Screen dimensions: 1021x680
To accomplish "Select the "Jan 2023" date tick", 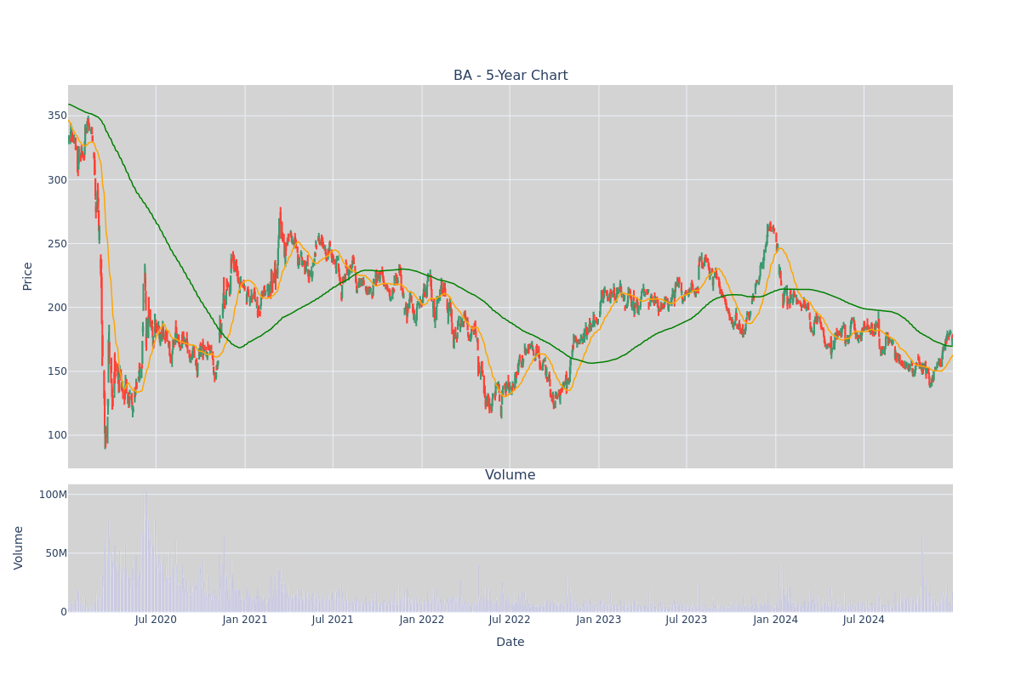I will point(599,620).
